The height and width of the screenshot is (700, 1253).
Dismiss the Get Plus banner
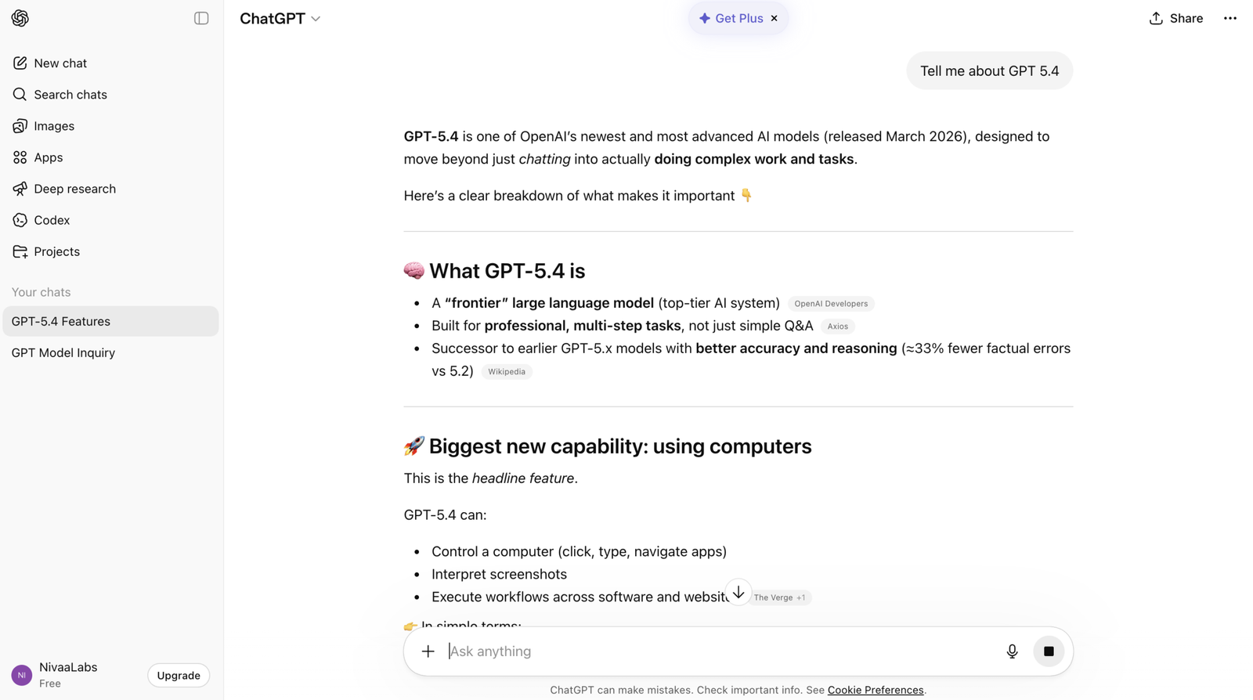click(x=773, y=18)
